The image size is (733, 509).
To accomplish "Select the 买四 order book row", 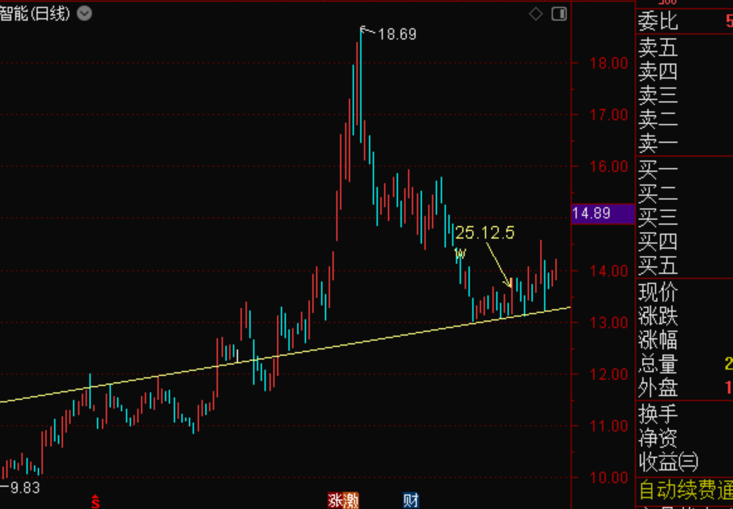I will [684, 241].
